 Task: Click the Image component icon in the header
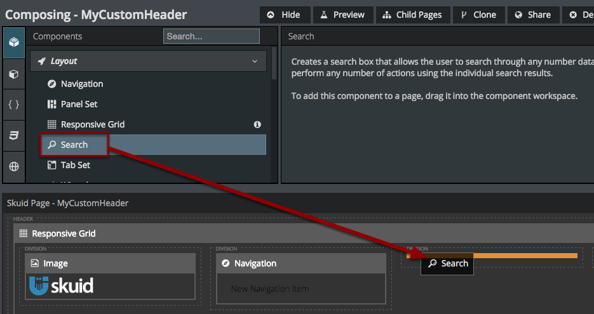(35, 263)
